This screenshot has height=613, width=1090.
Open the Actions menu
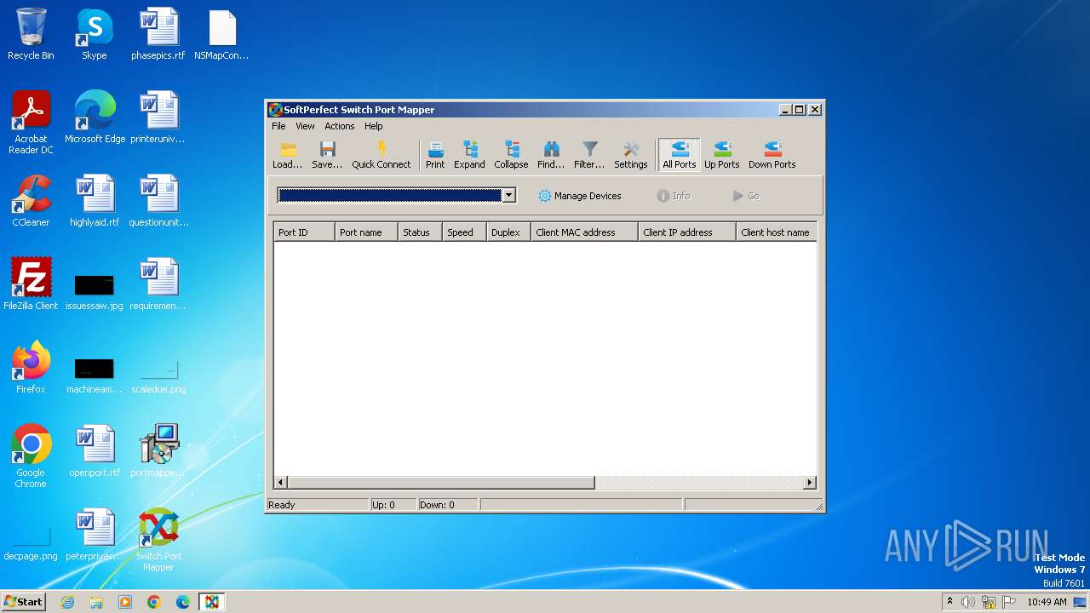pyautogui.click(x=339, y=126)
